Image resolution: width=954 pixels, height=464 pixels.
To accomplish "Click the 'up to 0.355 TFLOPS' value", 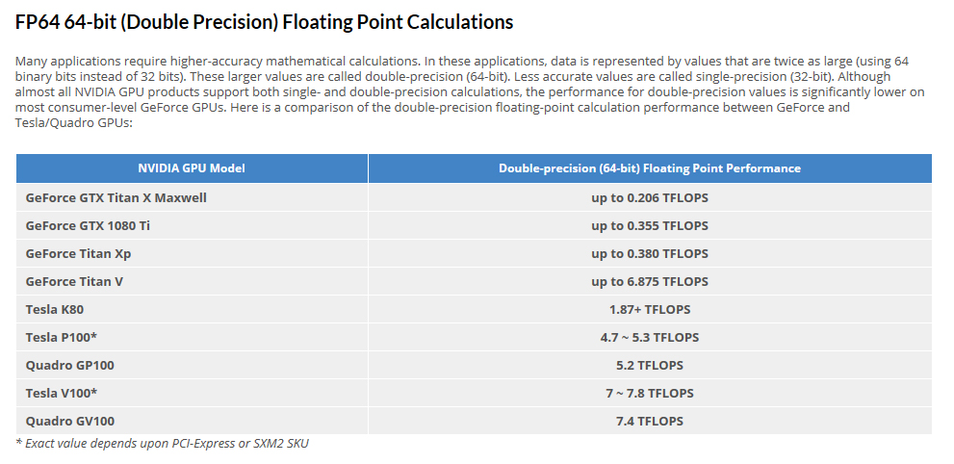I will click(x=649, y=225).
